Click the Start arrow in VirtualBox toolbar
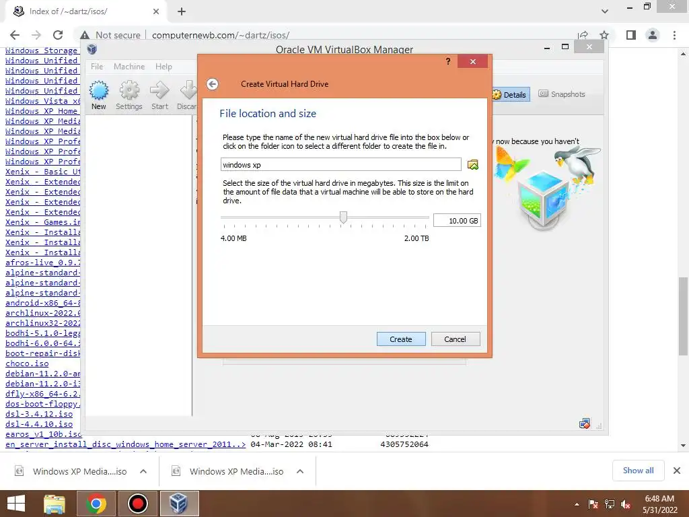Image resolution: width=689 pixels, height=517 pixels. click(159, 95)
